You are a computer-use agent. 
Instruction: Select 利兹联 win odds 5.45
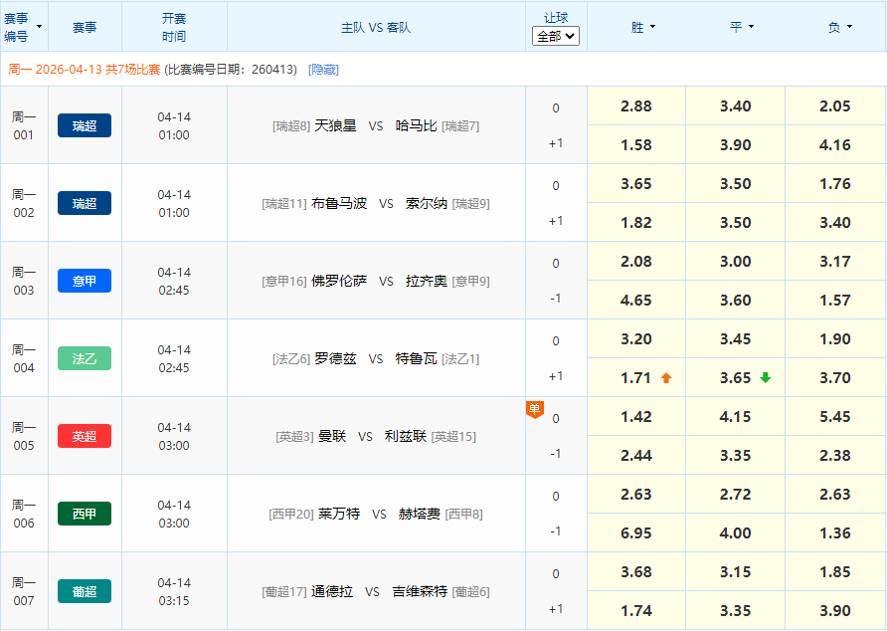(x=835, y=416)
